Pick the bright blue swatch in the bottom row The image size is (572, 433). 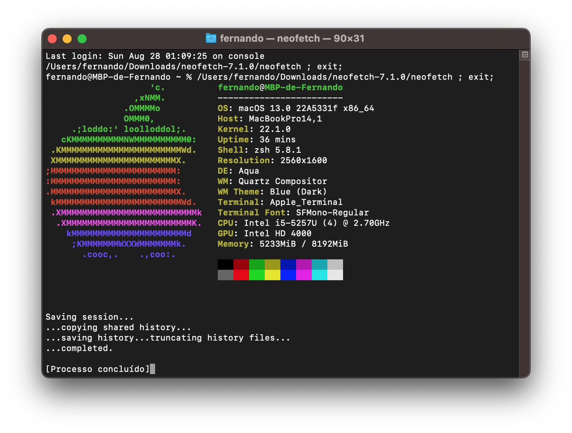[288, 275]
